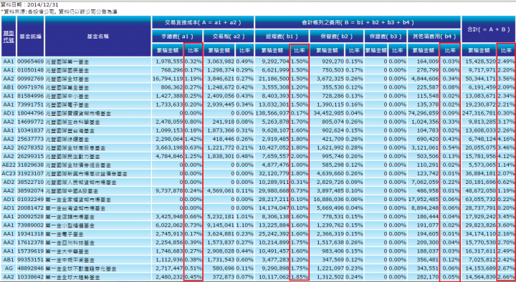Select the b1 amount 32,120,779
Screen dimensions: 516x282
(x=274, y=173)
